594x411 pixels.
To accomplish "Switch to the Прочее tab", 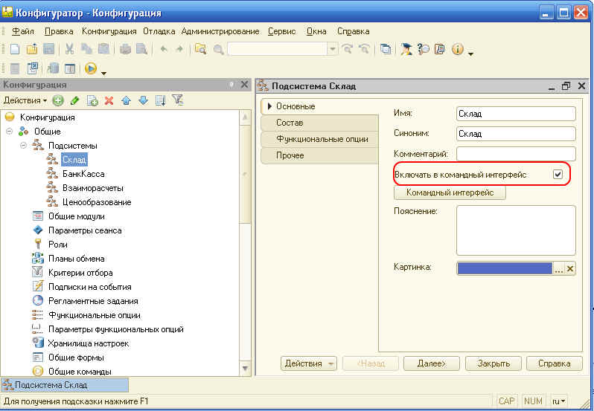I will pos(319,155).
